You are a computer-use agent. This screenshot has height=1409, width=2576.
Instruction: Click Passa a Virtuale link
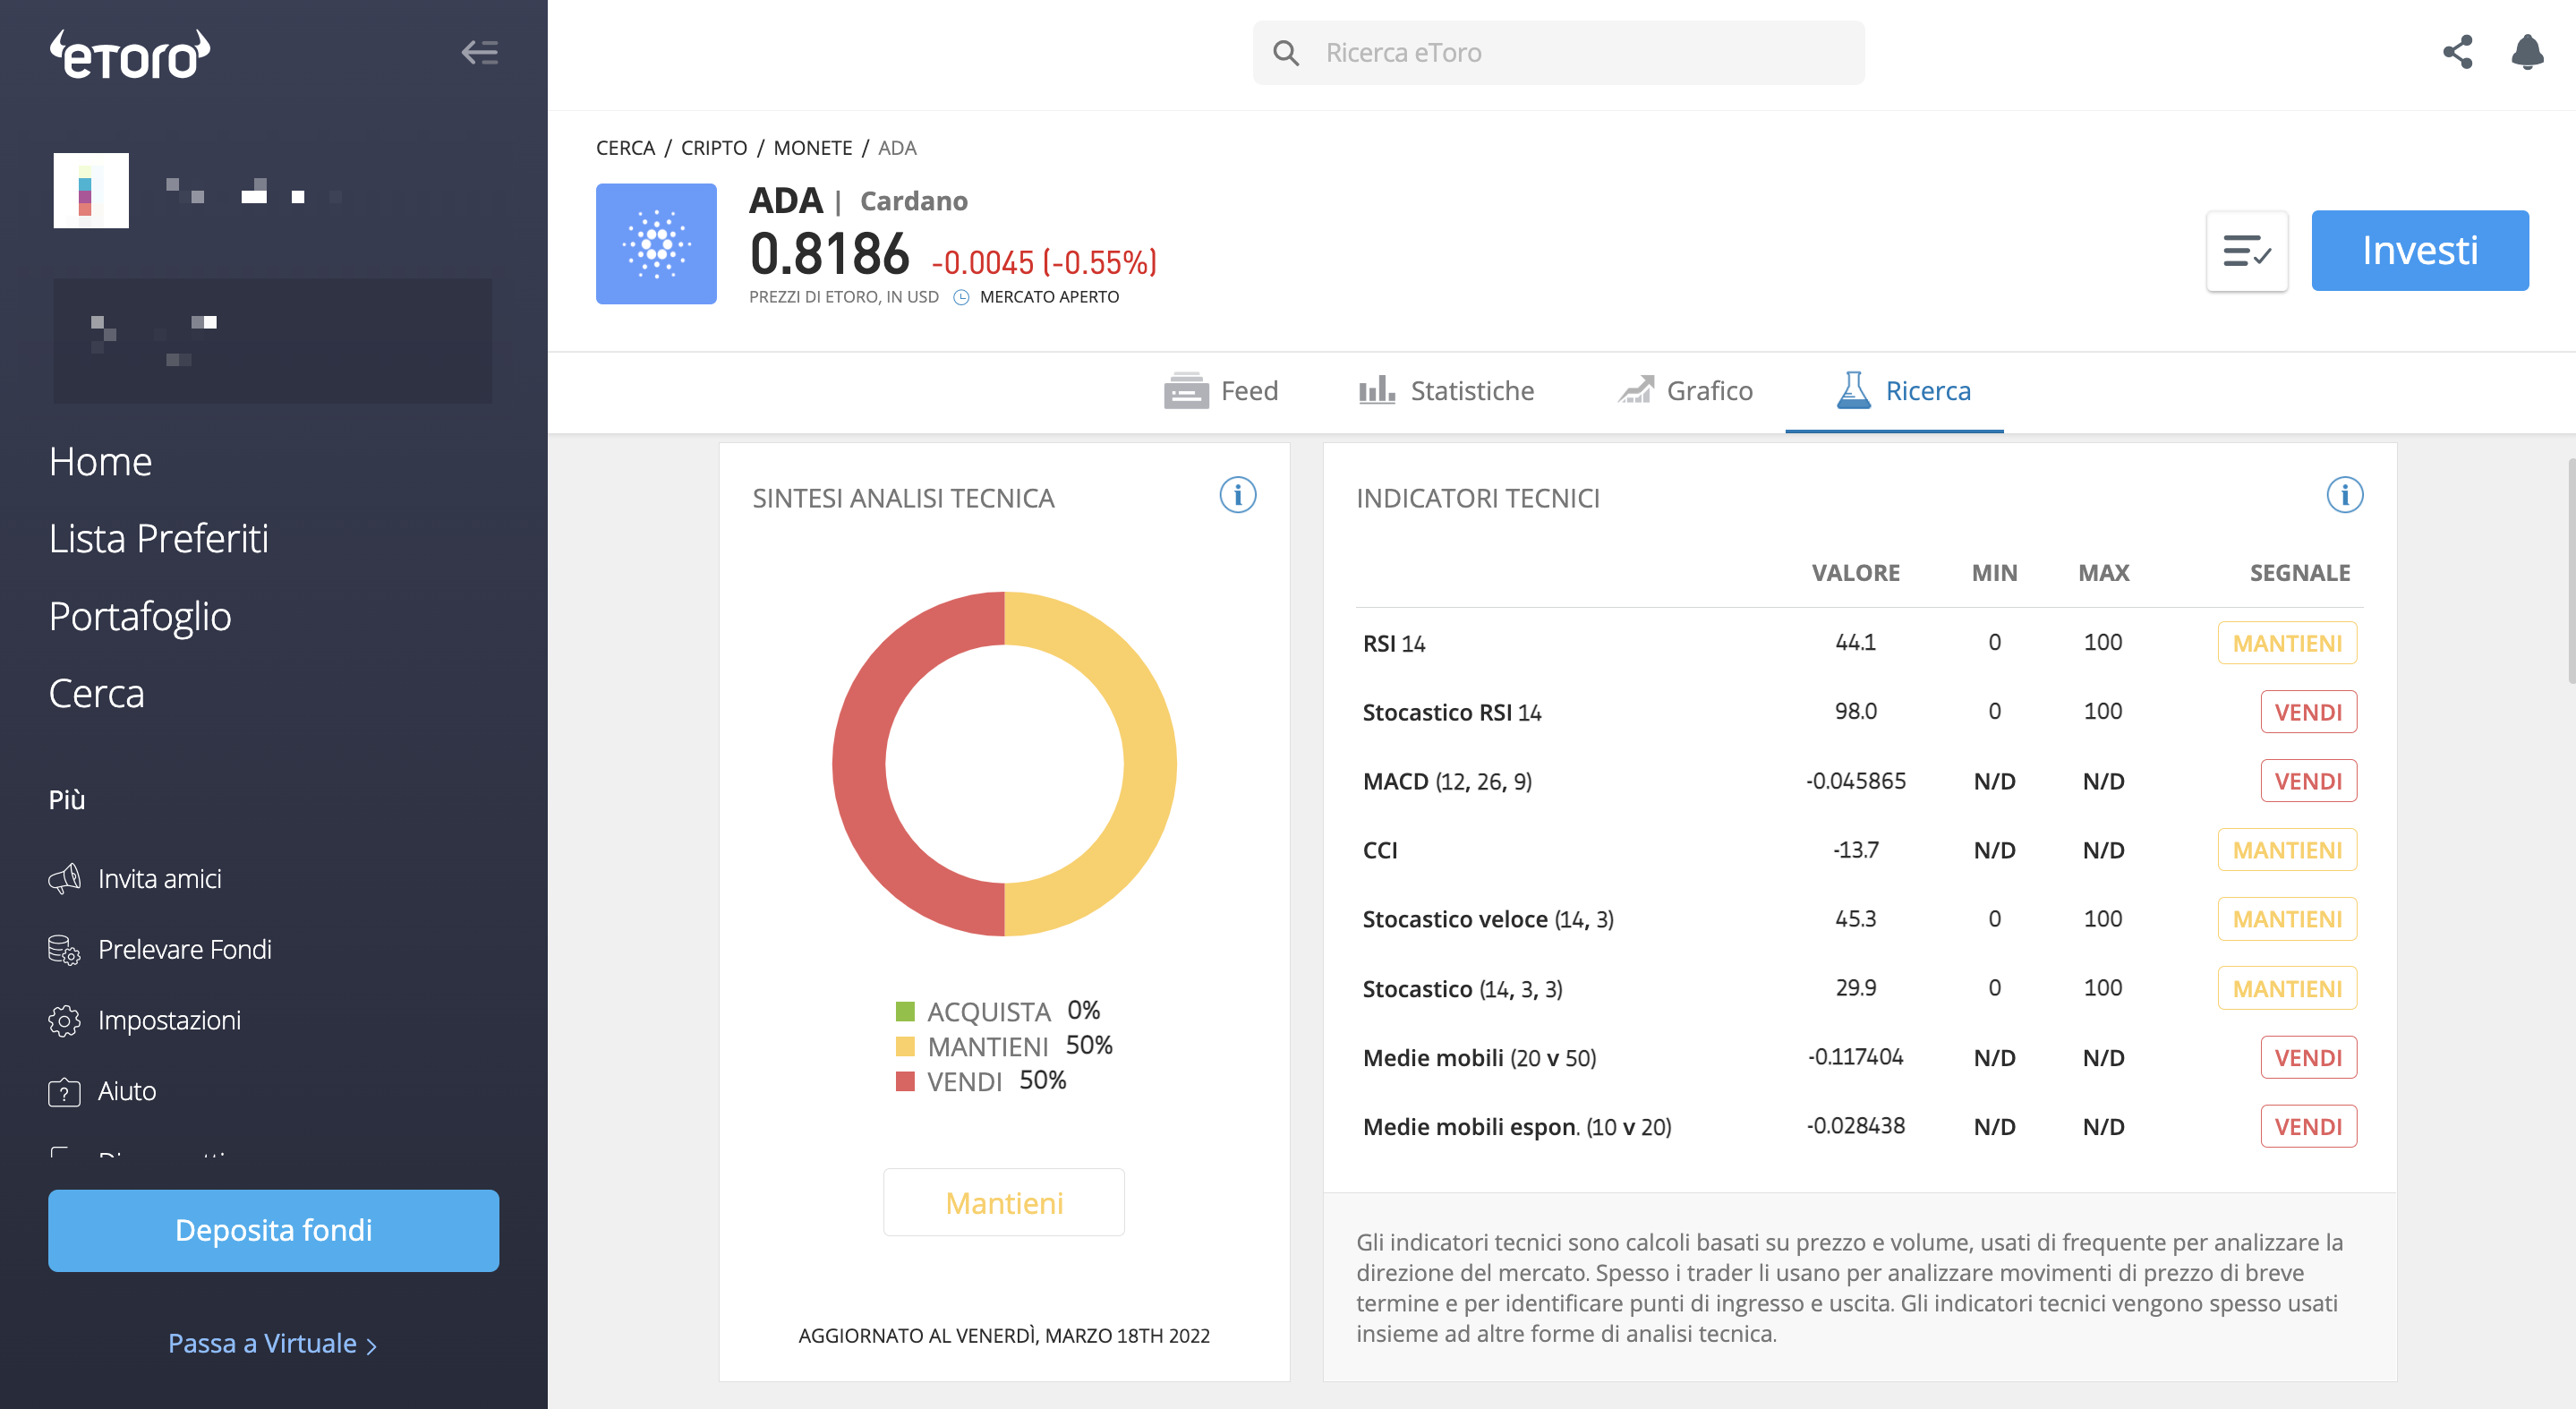(272, 1344)
